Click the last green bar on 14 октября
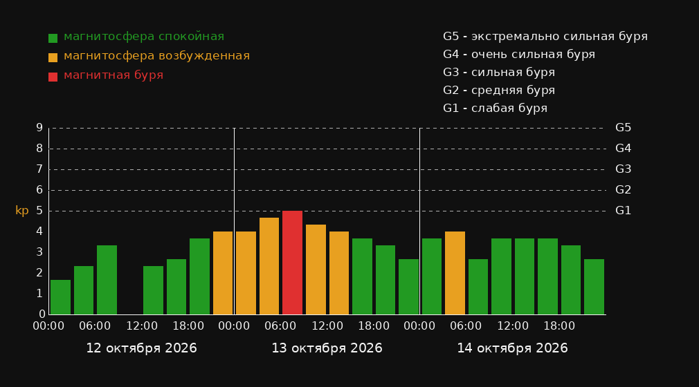This screenshot has height=387, width=699. [x=594, y=287]
